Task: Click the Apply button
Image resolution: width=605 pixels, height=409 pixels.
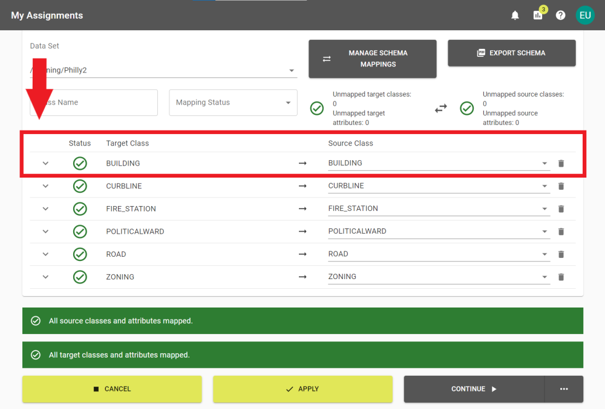Action: [x=302, y=389]
